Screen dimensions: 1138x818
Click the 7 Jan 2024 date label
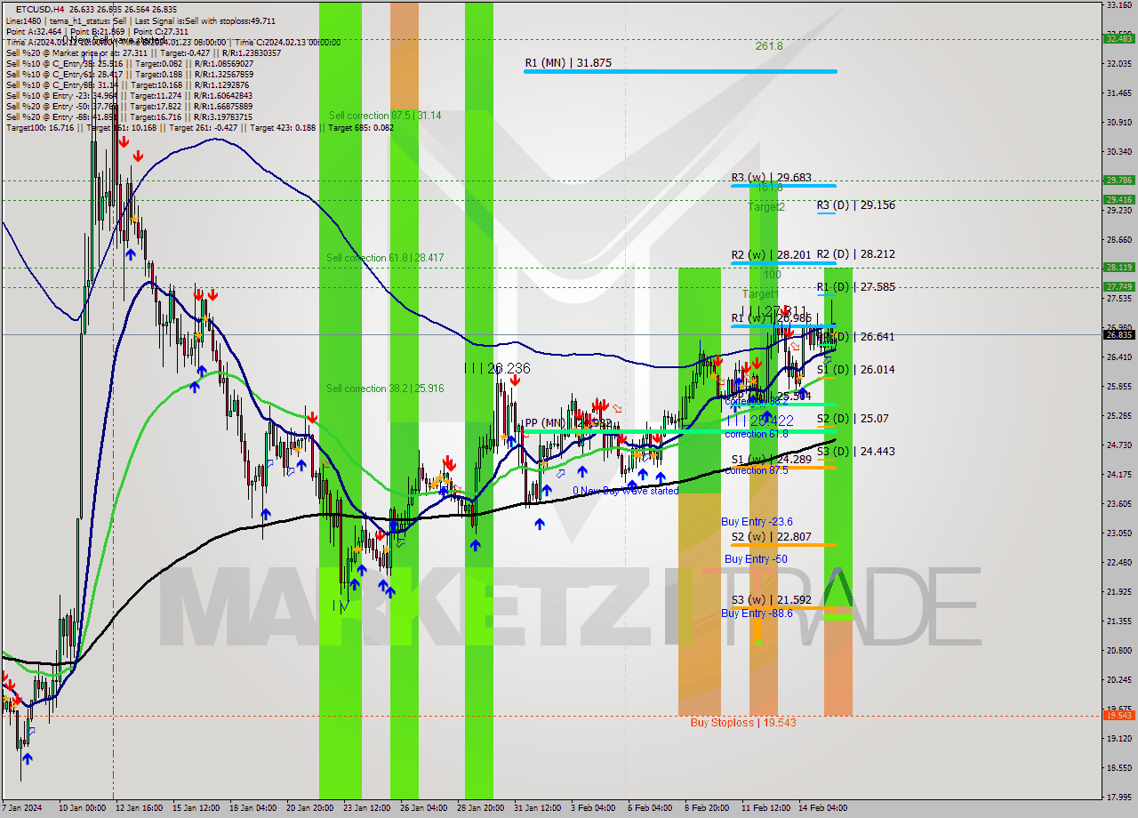(x=21, y=808)
